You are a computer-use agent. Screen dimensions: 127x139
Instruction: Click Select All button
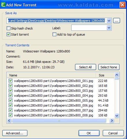85,67
